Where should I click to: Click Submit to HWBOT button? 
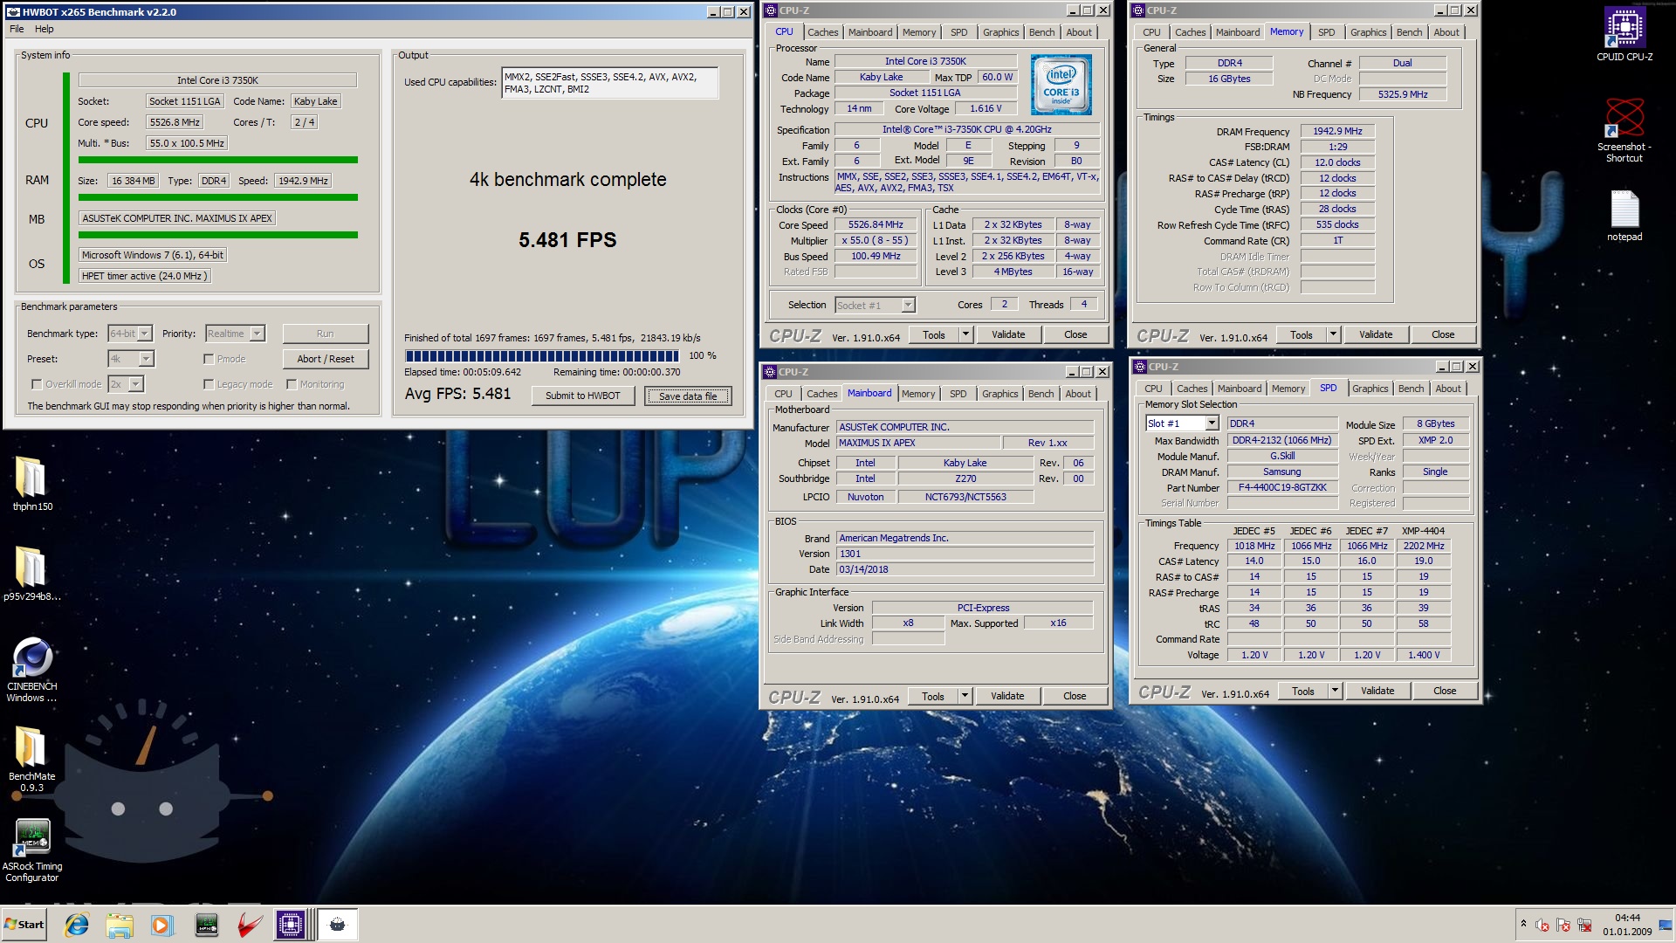point(582,396)
